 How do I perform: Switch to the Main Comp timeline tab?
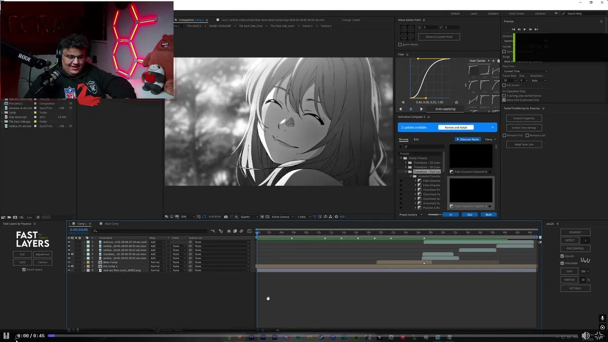coord(112,224)
